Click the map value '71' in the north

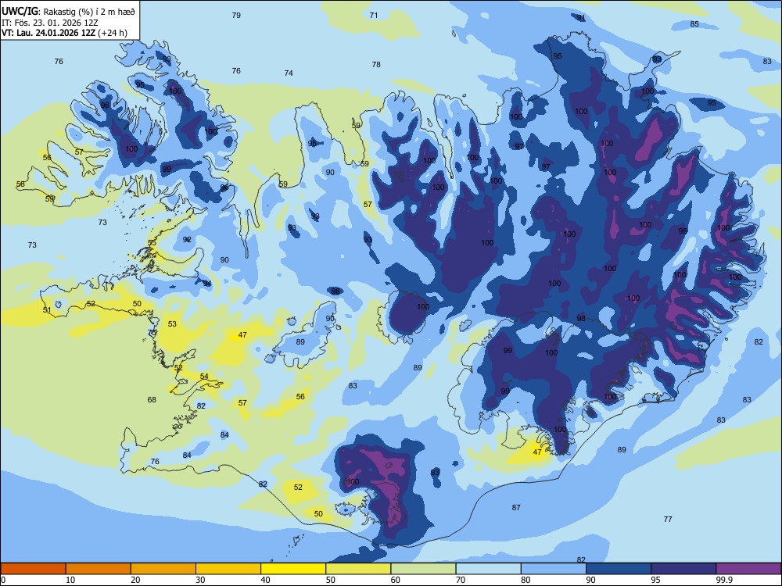pyautogui.click(x=374, y=16)
